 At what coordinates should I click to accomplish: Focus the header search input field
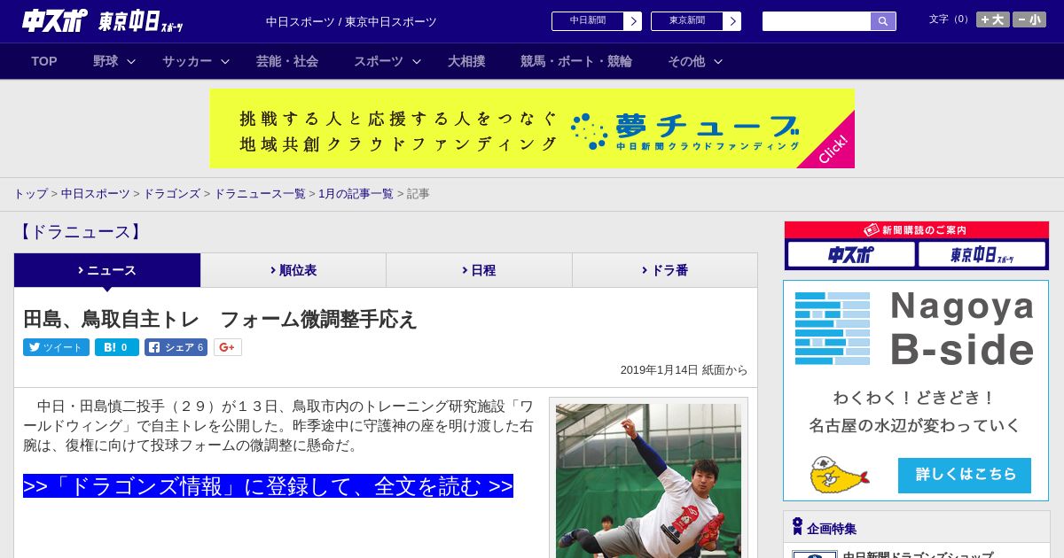point(817,21)
